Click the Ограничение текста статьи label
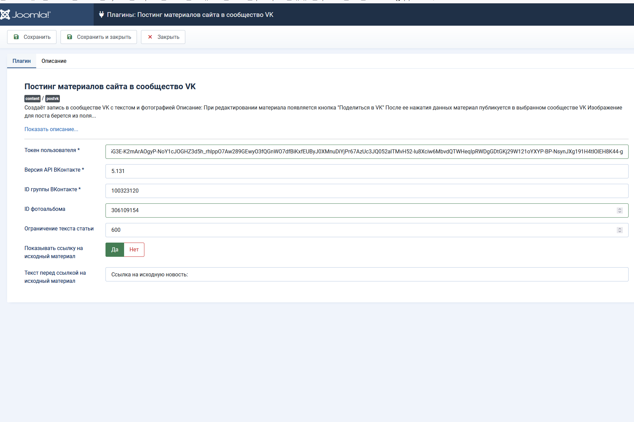Screen dimensions: 634x422 pyautogui.click(x=59, y=228)
